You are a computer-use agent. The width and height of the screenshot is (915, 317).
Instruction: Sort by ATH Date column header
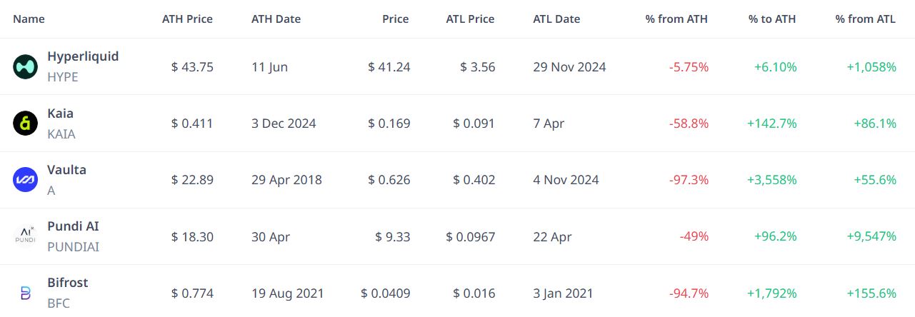pyautogui.click(x=276, y=19)
